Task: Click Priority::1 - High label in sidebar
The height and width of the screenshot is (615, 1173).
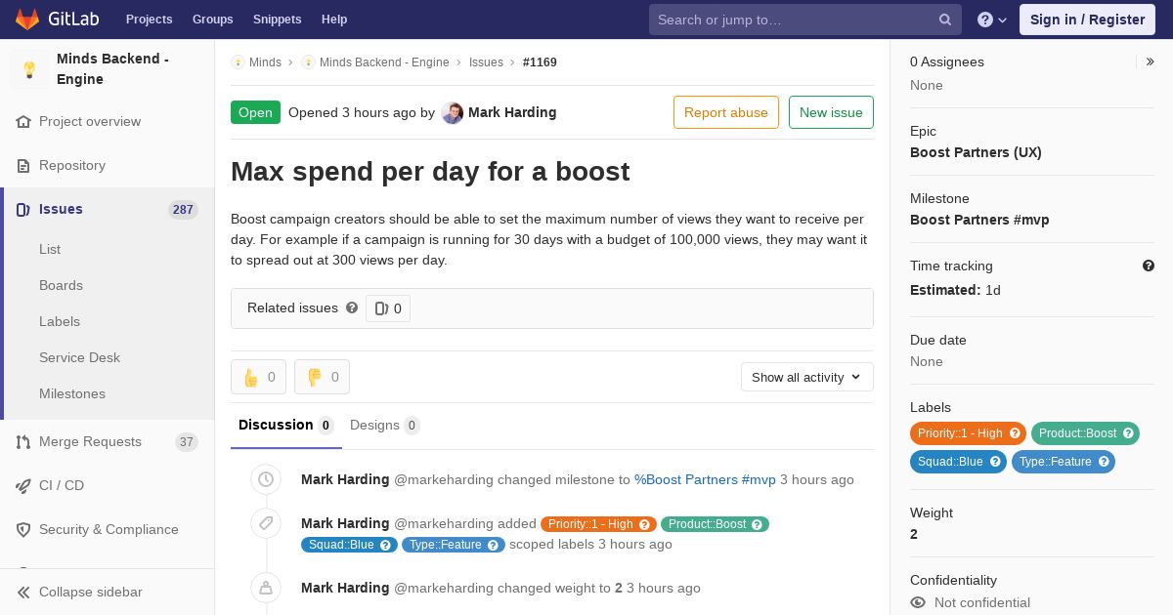Action: click(960, 433)
